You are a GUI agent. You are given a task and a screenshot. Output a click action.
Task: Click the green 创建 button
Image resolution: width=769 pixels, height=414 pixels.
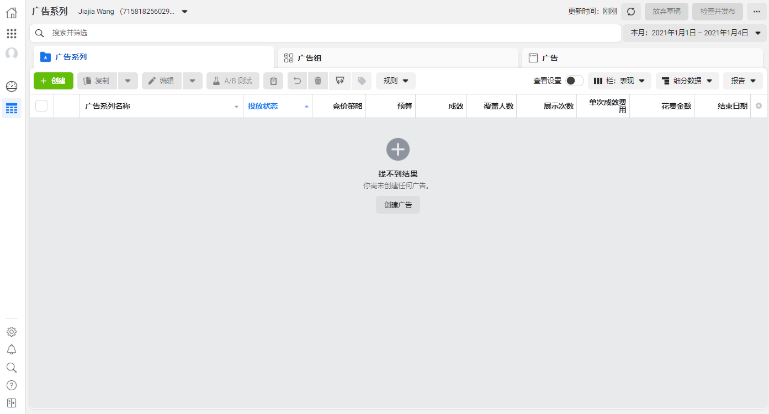click(x=53, y=81)
